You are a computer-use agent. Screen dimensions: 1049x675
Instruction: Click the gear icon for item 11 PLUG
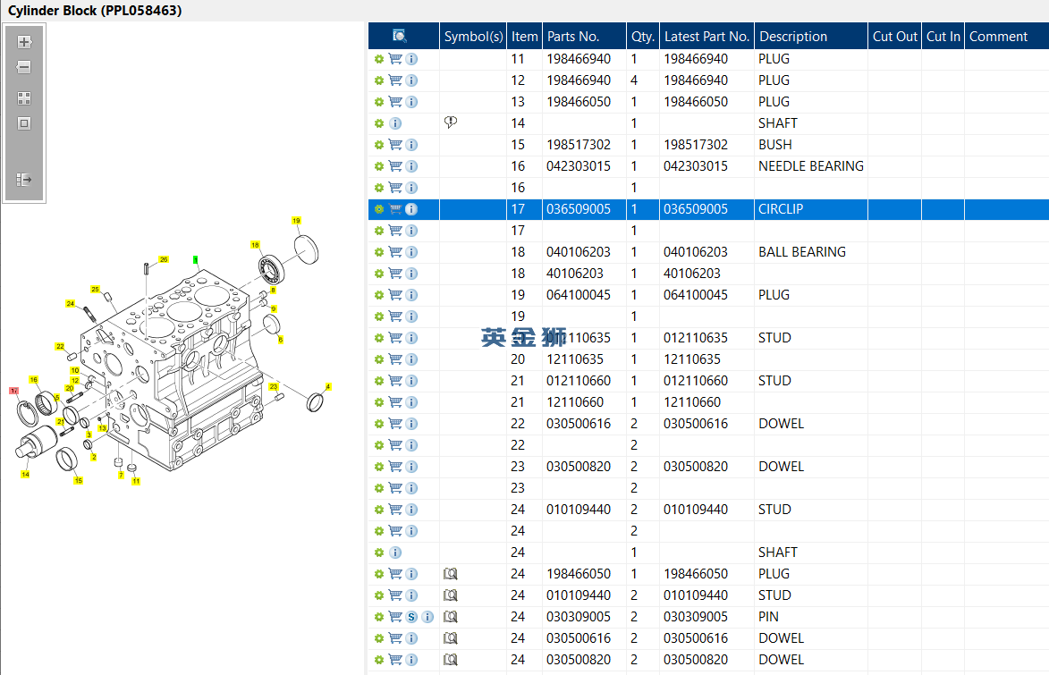[378, 59]
